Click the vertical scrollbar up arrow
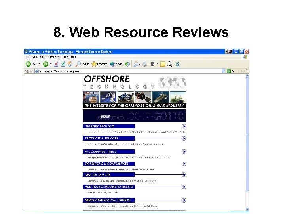 click(x=247, y=76)
